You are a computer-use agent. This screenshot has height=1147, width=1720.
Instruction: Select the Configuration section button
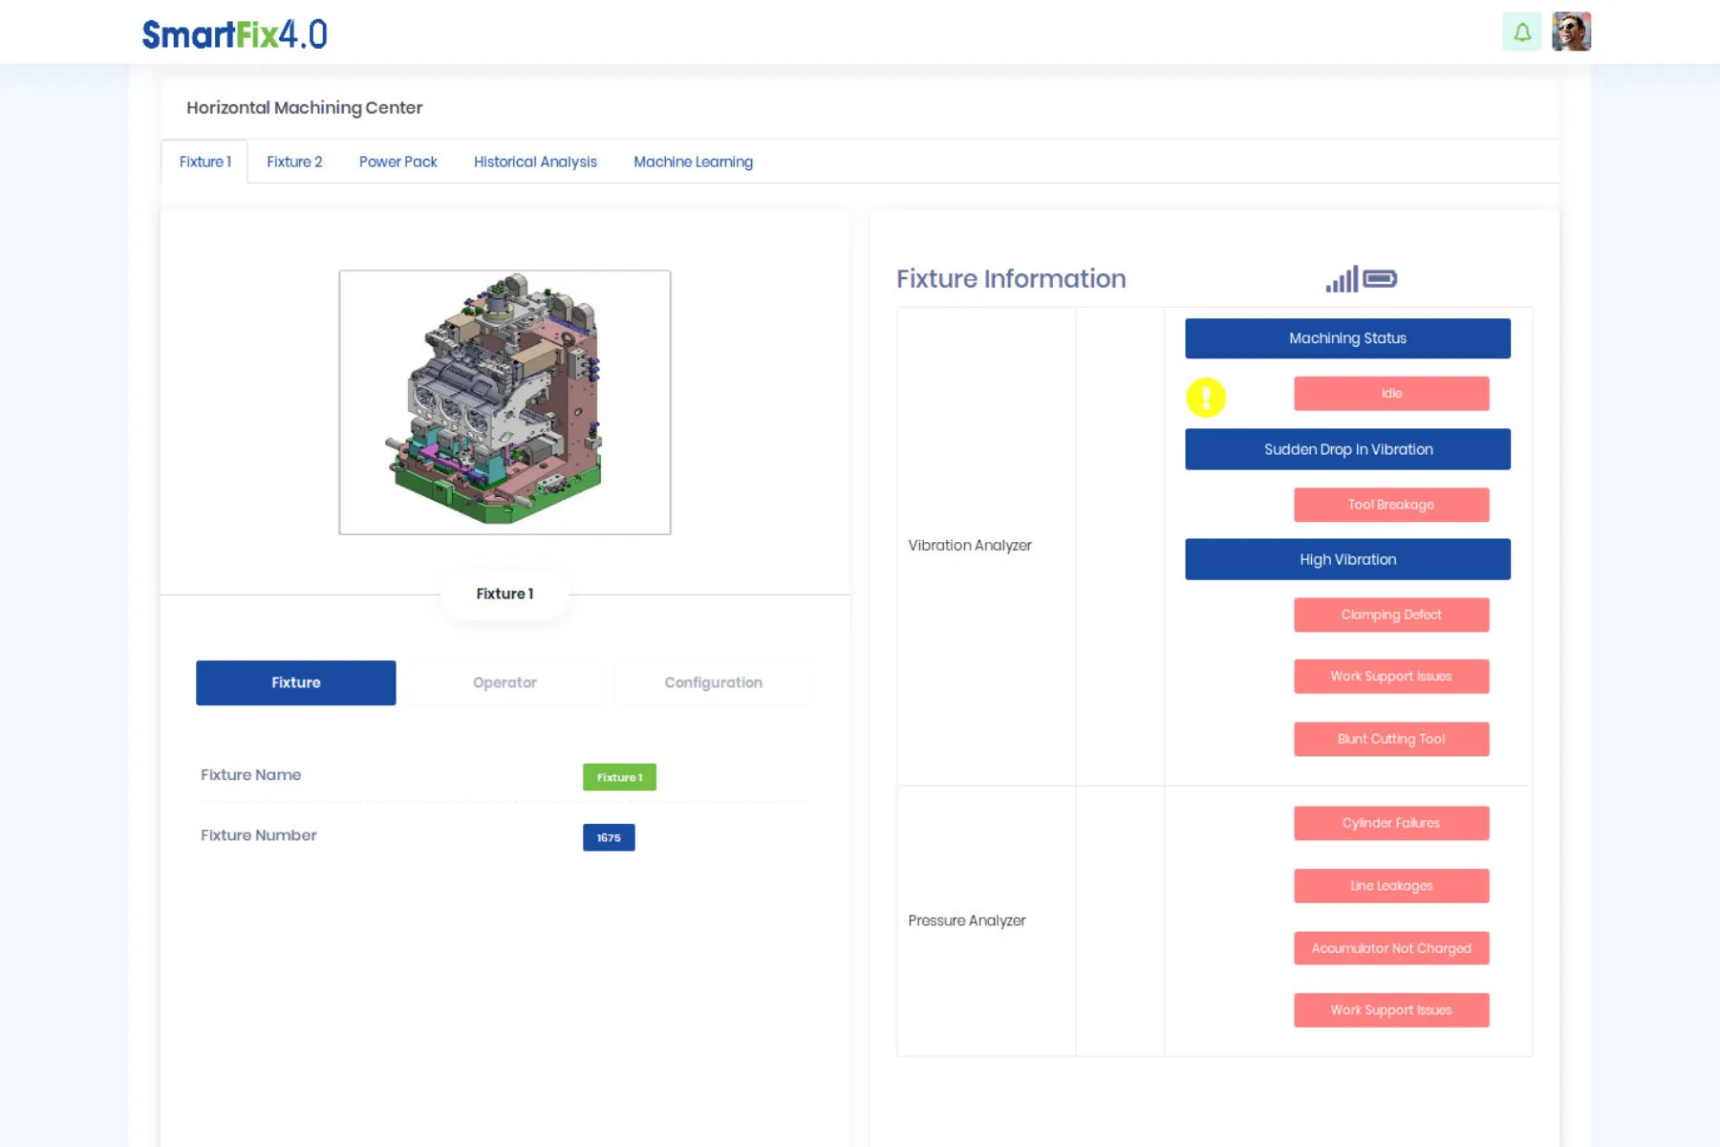pyautogui.click(x=713, y=682)
